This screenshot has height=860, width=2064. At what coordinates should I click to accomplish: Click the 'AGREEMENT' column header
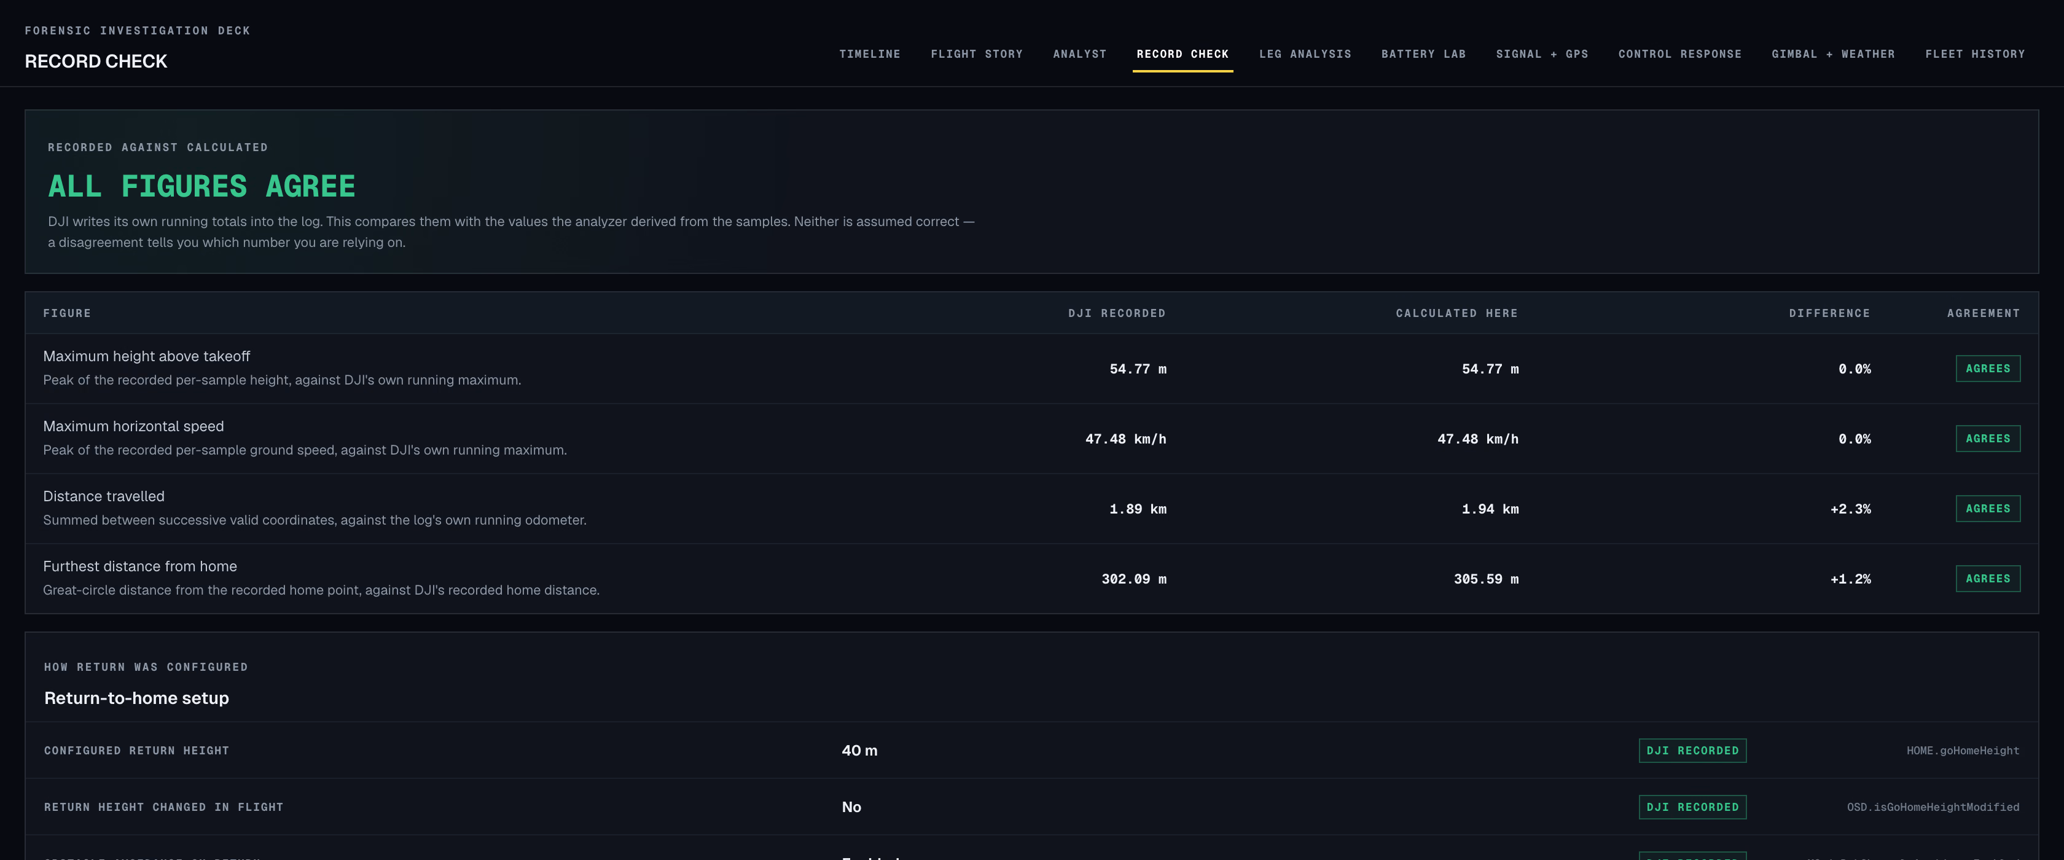[x=1983, y=313]
